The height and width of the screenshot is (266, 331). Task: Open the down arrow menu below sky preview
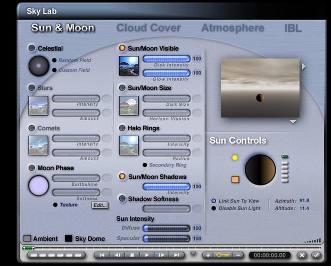click(293, 122)
